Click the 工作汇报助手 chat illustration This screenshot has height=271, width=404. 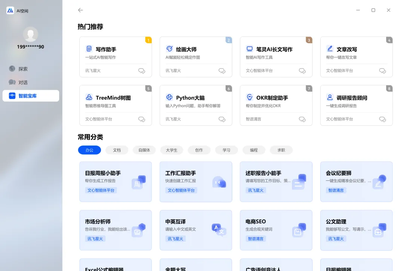(219, 182)
